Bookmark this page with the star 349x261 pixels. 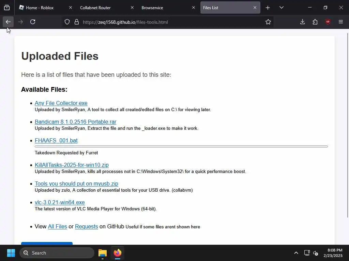pos(268,22)
